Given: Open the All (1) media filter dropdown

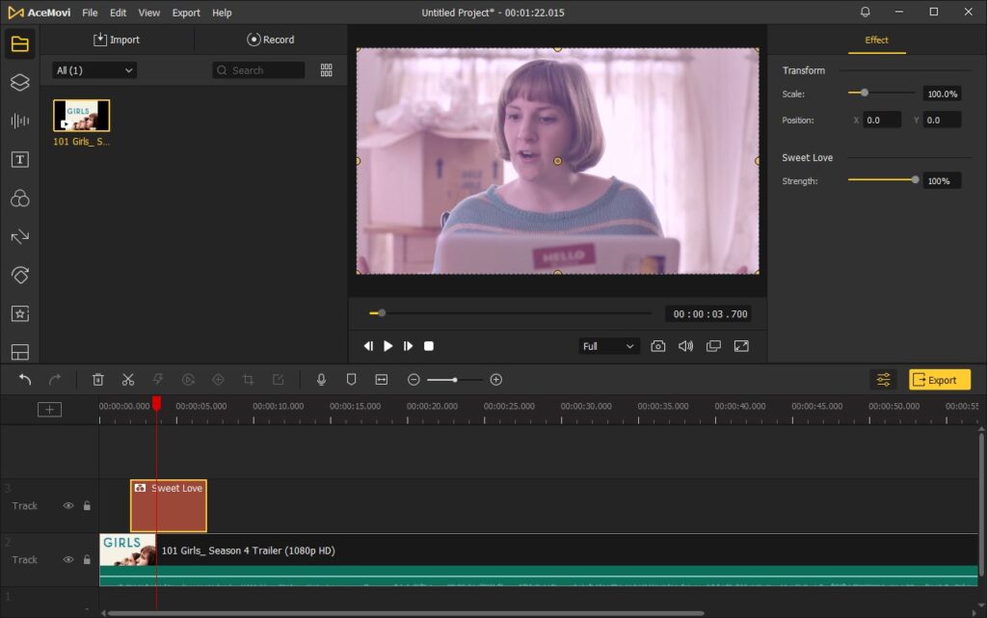Looking at the screenshot, I should point(94,70).
